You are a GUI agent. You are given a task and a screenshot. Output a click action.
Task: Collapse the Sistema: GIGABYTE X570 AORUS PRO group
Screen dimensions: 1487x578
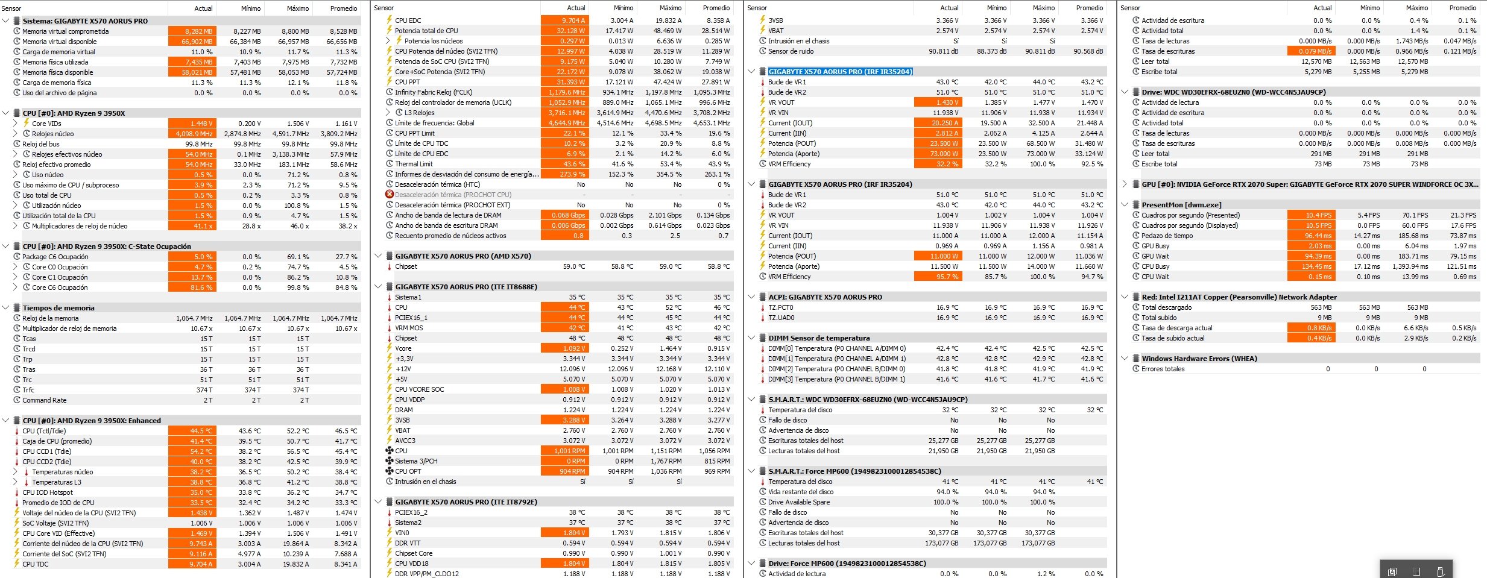click(x=6, y=21)
